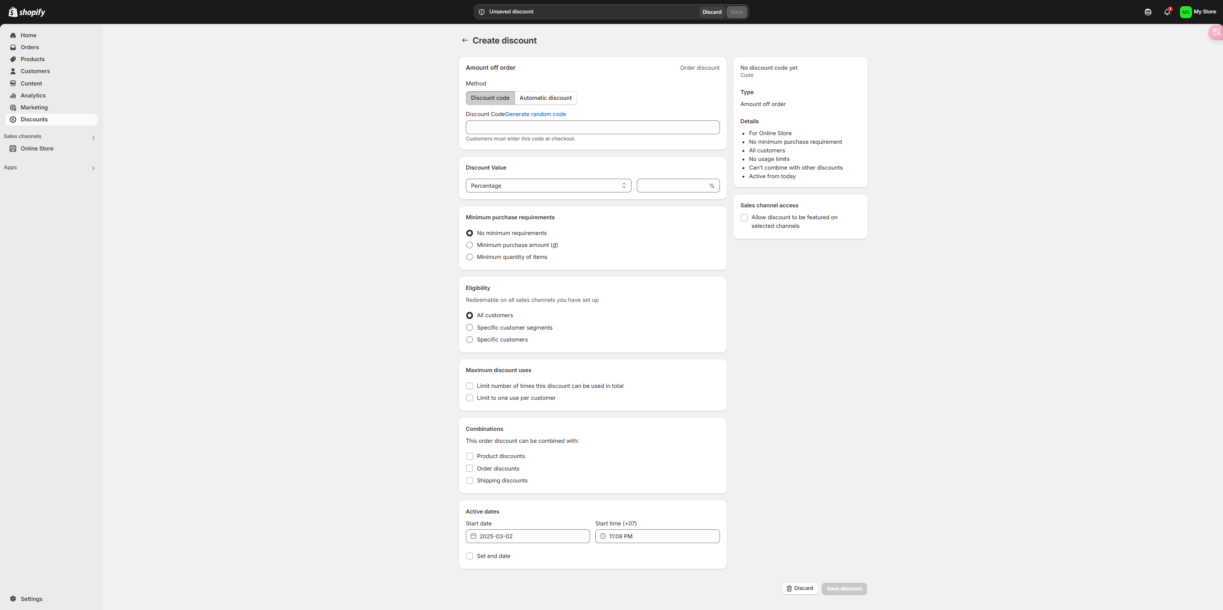1223x610 pixels.
Task: Click the trash icon on Discard
Action: pyautogui.click(x=789, y=589)
